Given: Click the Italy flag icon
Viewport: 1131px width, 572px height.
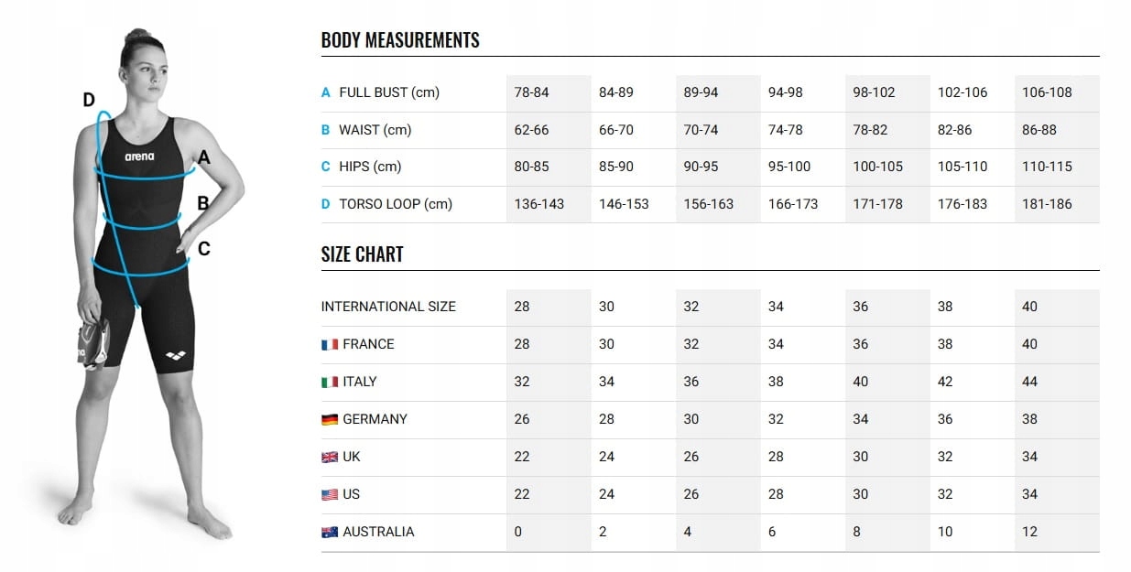Looking at the screenshot, I should click(330, 383).
